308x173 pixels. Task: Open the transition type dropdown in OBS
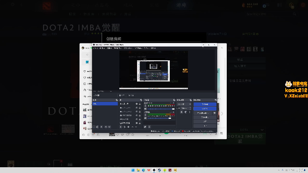coord(184,104)
